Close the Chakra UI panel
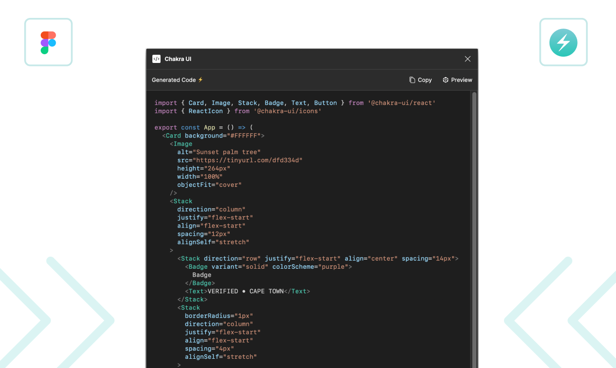This screenshot has height=368, width=616. pos(468,59)
